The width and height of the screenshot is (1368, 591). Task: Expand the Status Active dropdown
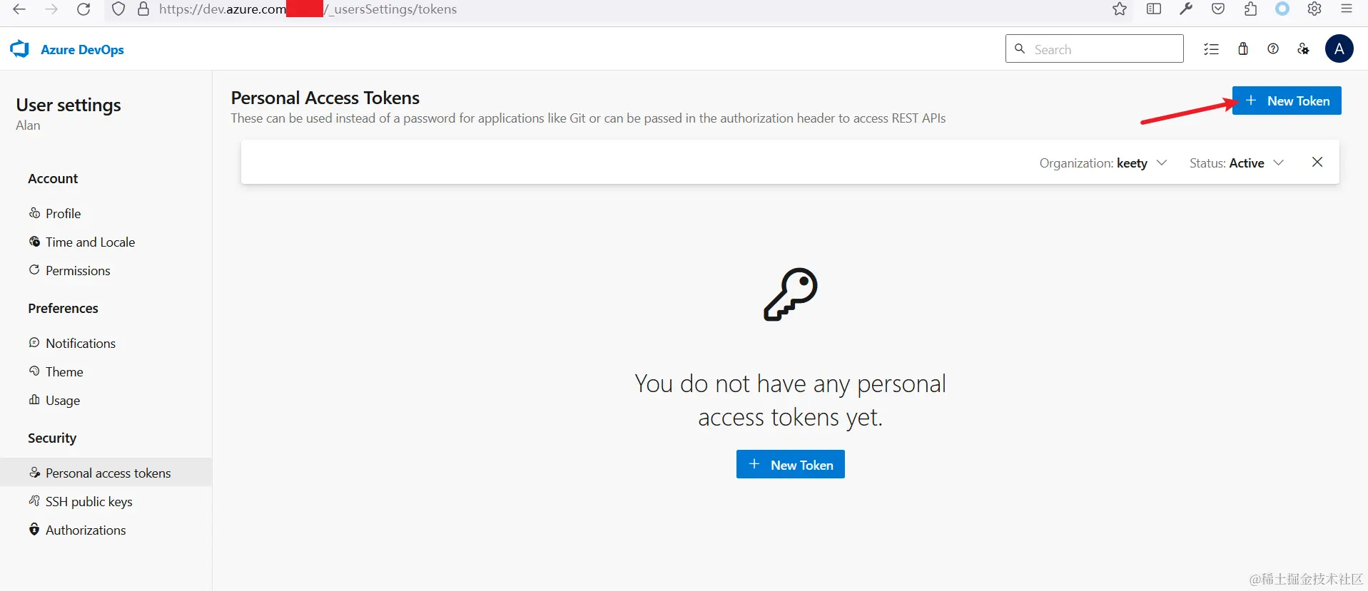click(1237, 163)
